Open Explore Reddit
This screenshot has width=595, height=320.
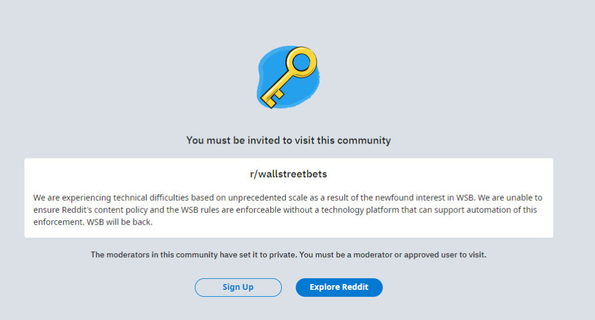(x=339, y=287)
